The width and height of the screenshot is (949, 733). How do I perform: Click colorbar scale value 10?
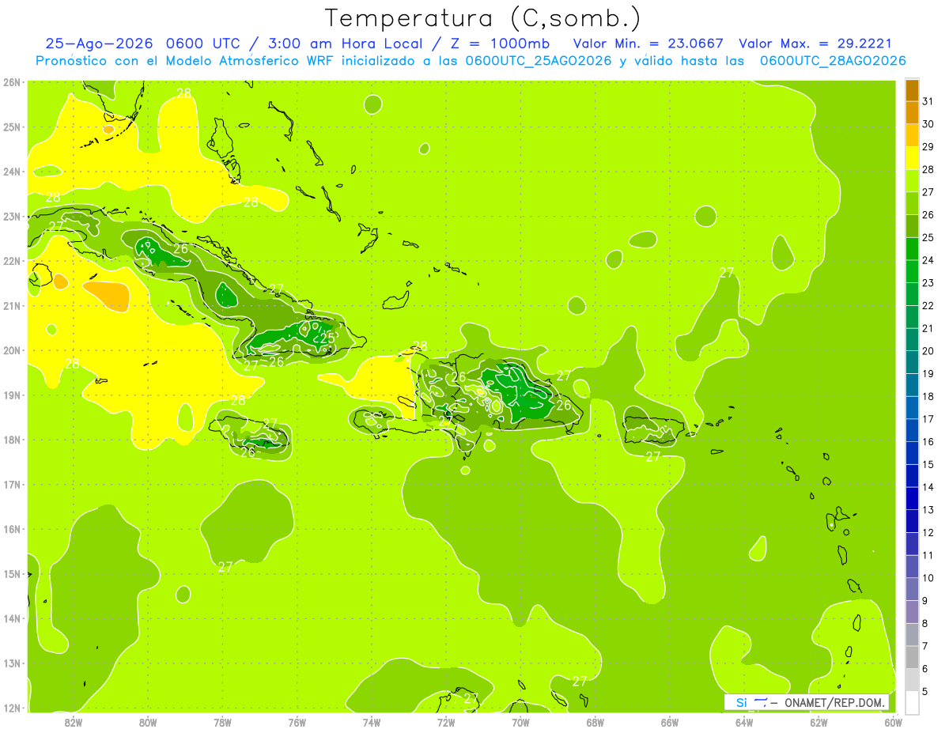pos(928,578)
